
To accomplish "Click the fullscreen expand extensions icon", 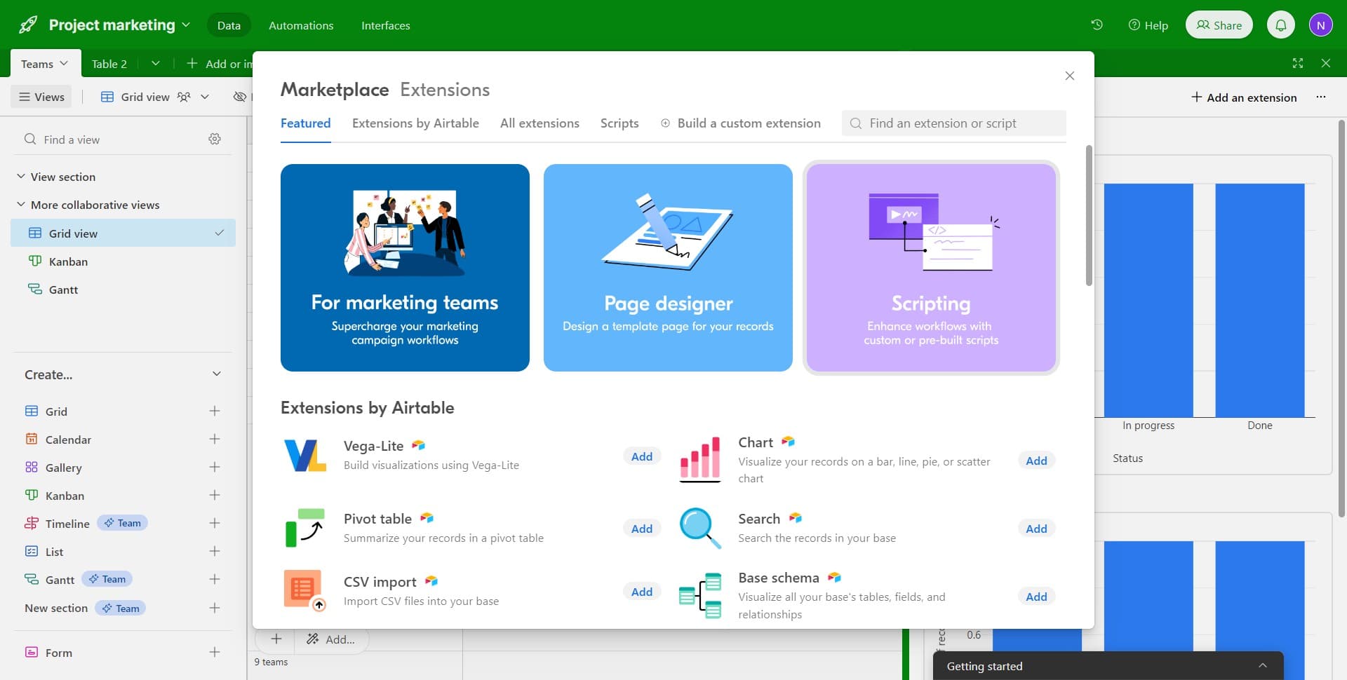I will (1297, 63).
